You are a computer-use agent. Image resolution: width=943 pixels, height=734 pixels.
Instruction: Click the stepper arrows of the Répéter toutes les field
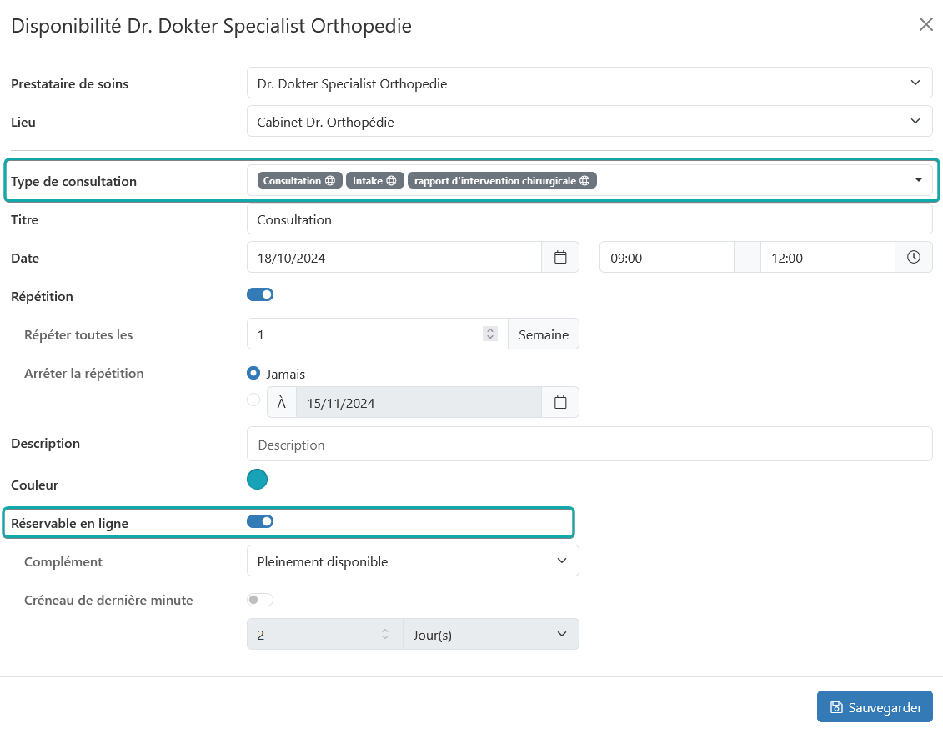tap(490, 334)
